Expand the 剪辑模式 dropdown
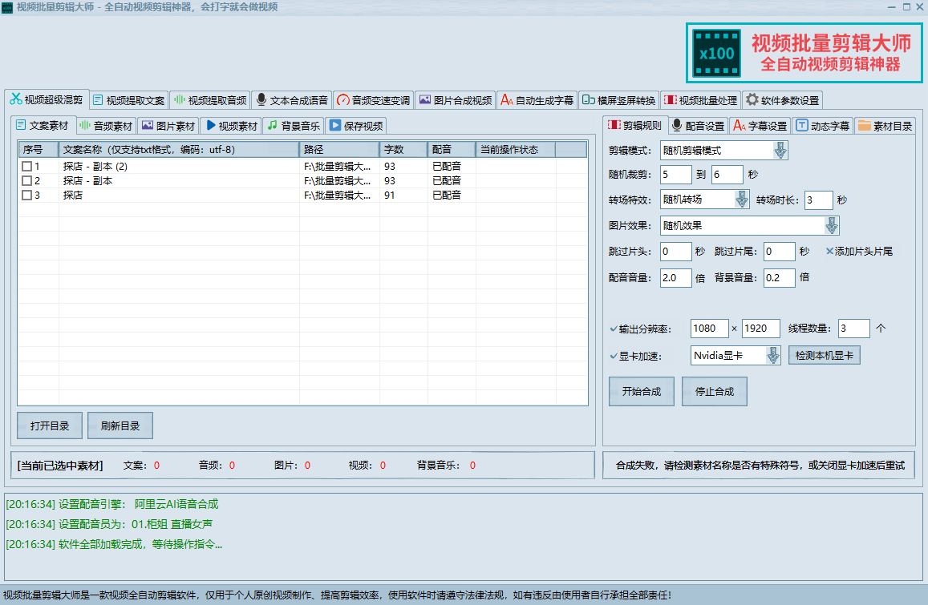The width and height of the screenshot is (928, 605). (780, 151)
